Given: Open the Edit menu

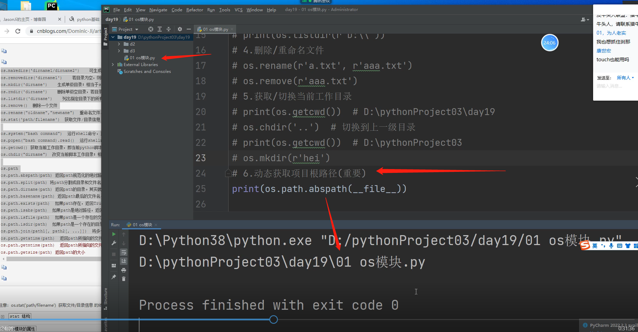Looking at the screenshot, I should click(x=128, y=10).
